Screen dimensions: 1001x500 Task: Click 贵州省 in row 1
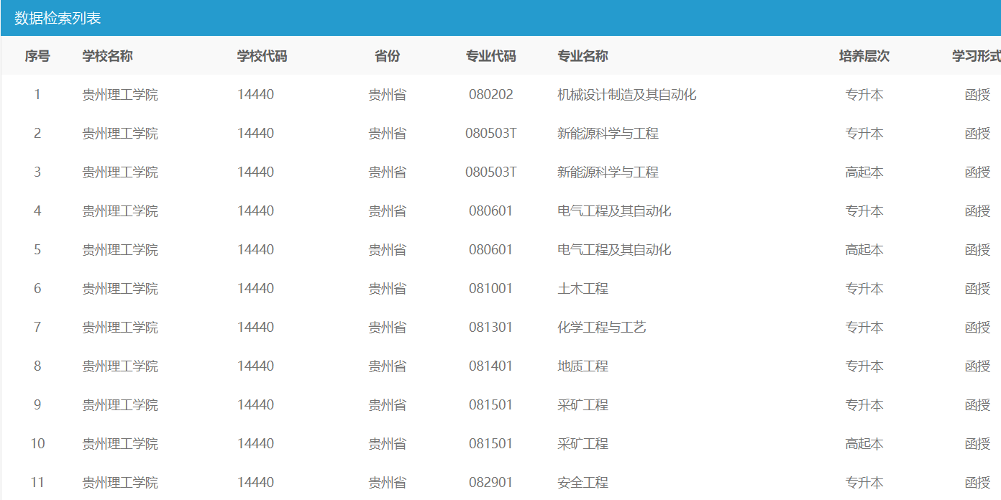point(388,95)
